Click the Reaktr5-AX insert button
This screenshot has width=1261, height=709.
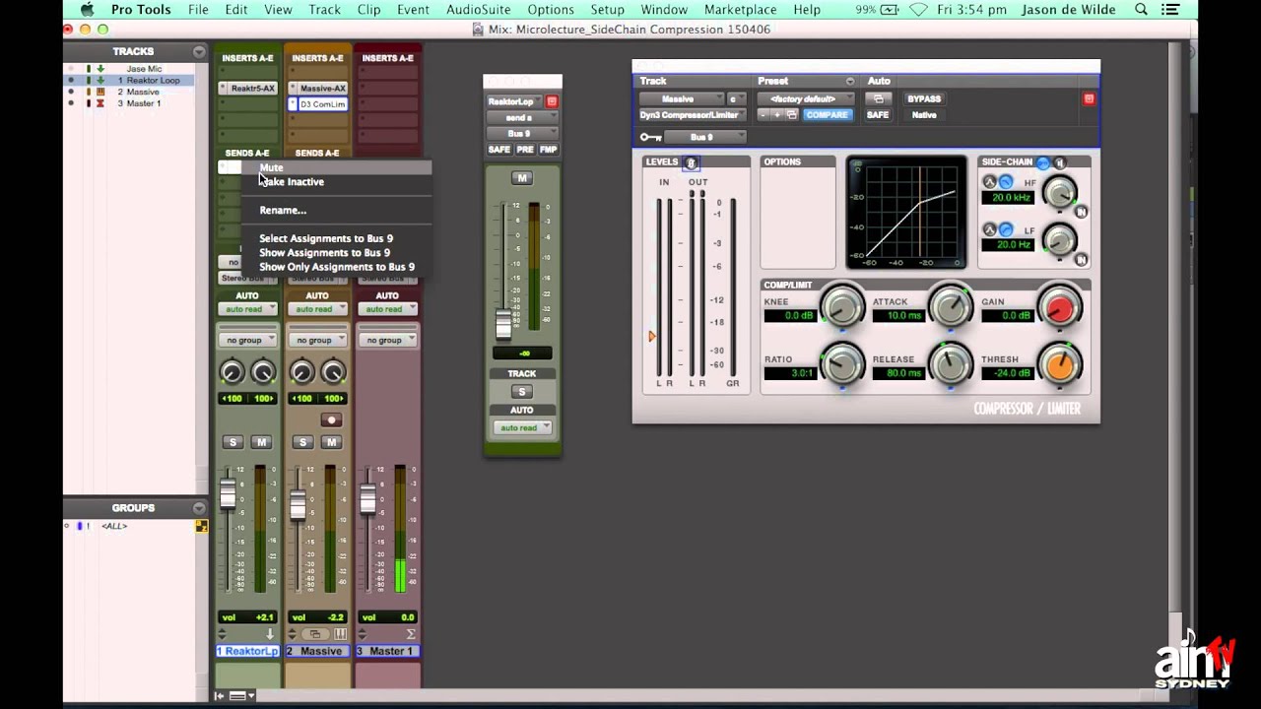click(x=251, y=89)
